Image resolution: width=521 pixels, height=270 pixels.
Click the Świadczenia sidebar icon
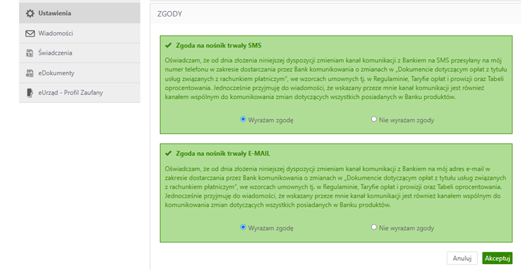[x=30, y=53]
